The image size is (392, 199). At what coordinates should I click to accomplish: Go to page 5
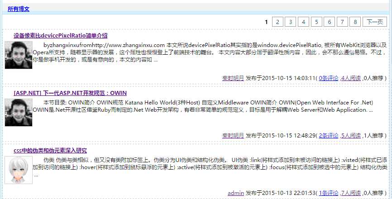[316, 22]
